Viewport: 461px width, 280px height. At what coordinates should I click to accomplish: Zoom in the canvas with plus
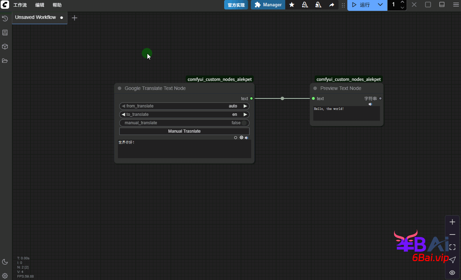453,222
